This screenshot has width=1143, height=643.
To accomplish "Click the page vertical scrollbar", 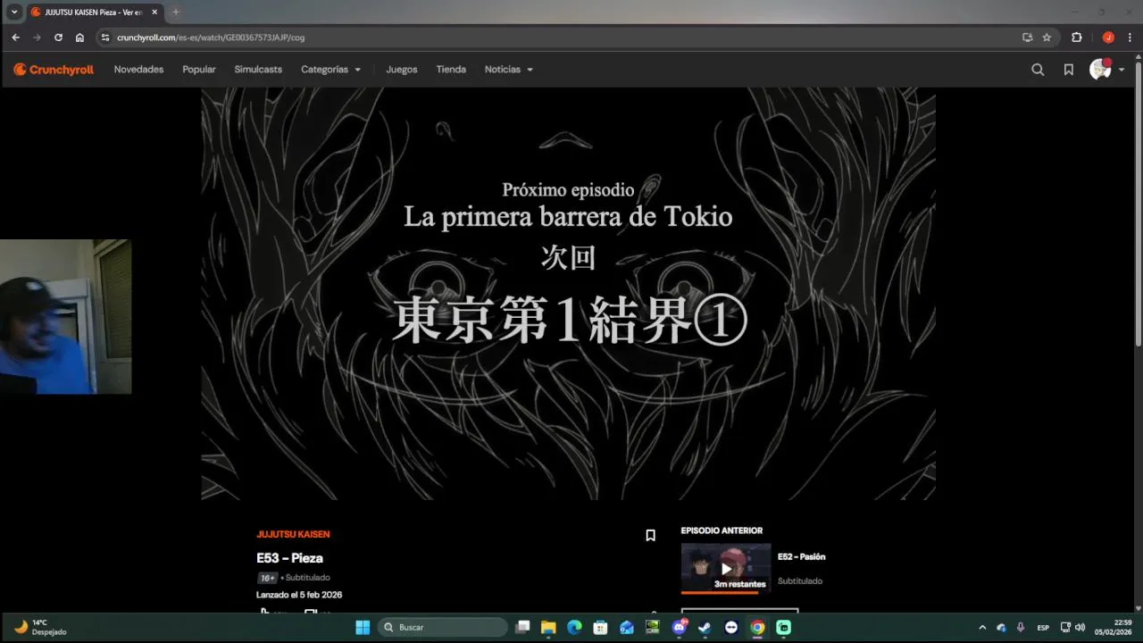I will (1138, 204).
